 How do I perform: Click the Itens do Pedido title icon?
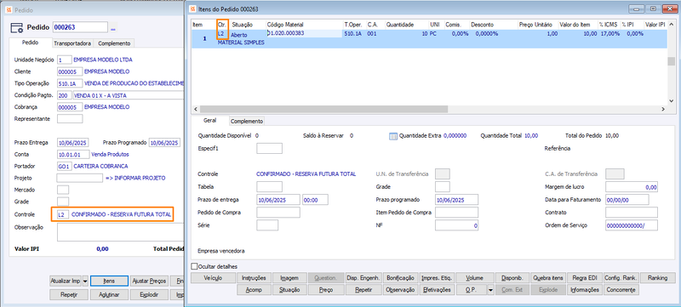(193, 9)
